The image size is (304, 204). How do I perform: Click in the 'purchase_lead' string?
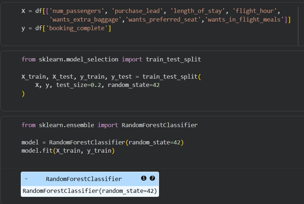137,11
